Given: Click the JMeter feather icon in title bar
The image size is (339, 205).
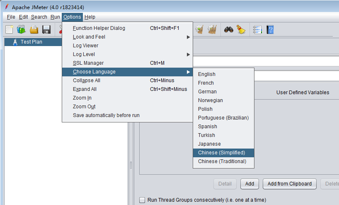Looking at the screenshot, I should click(x=7, y=7).
